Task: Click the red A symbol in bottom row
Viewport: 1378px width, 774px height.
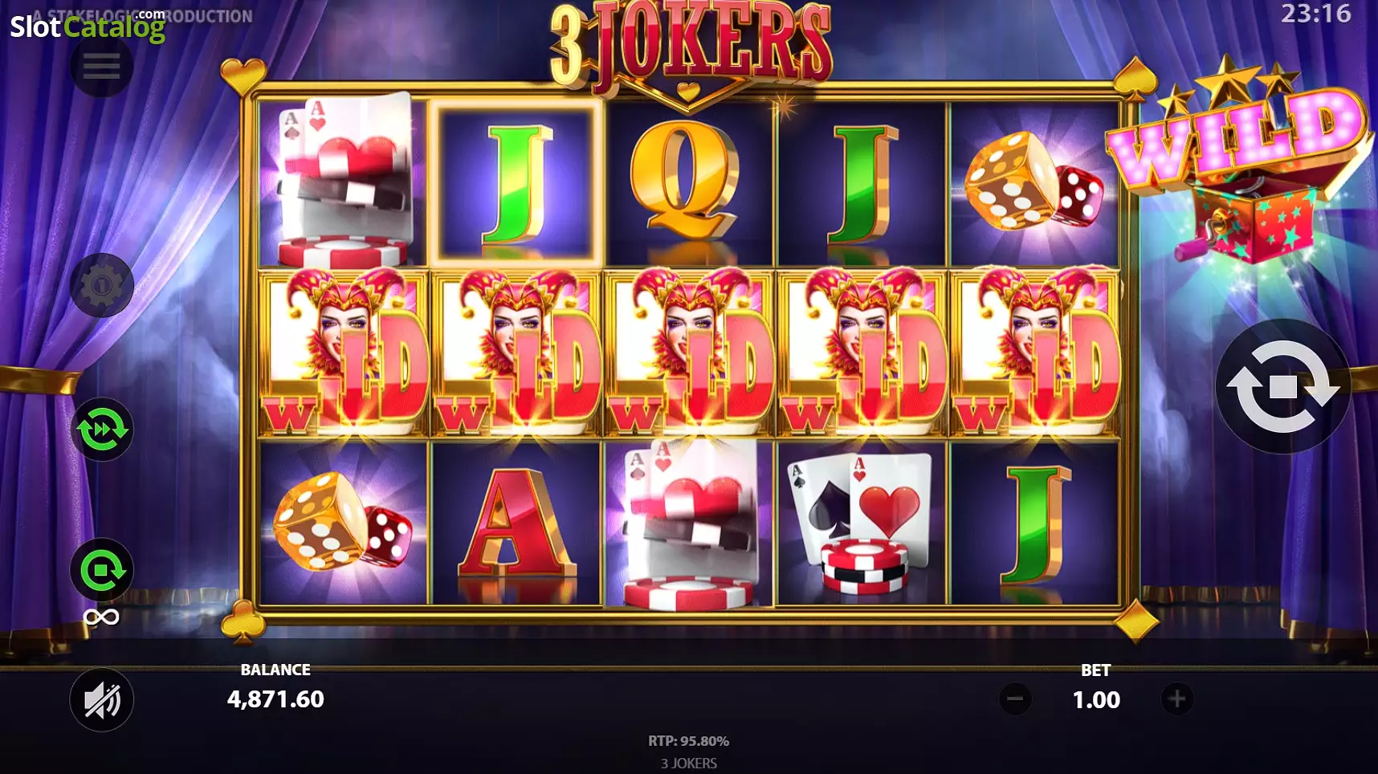Action: [516, 522]
